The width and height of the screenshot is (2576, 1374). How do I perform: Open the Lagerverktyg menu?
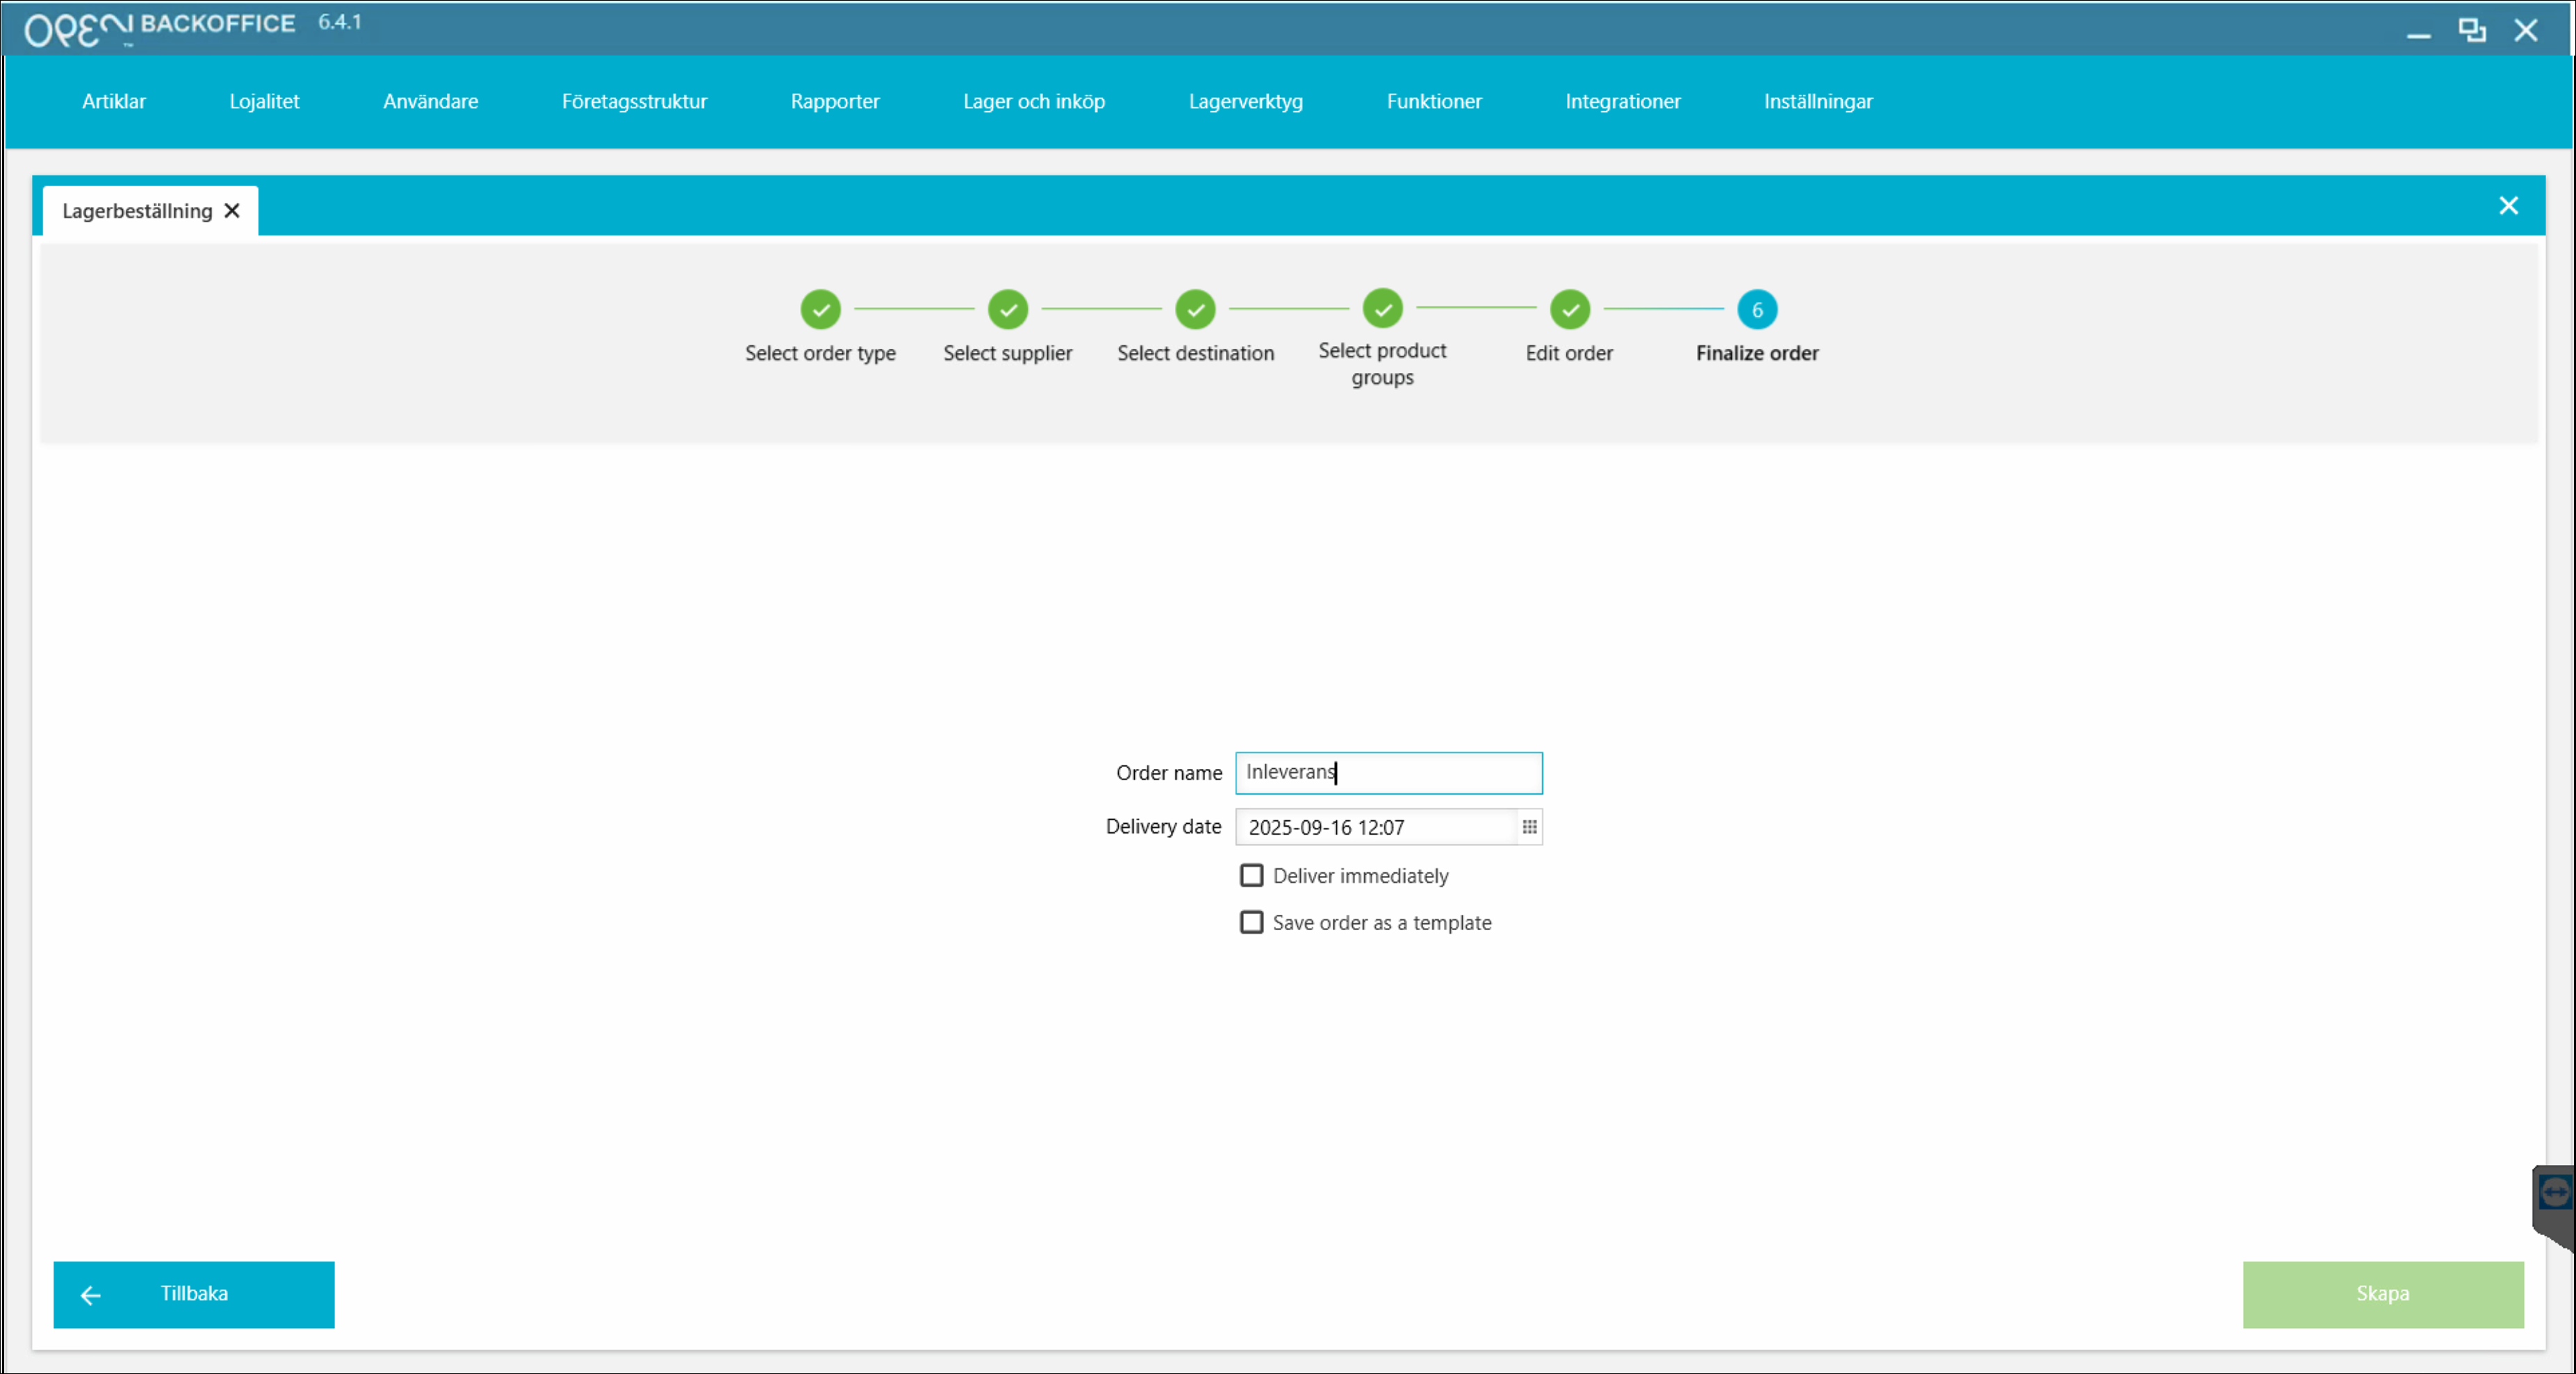coord(1245,101)
